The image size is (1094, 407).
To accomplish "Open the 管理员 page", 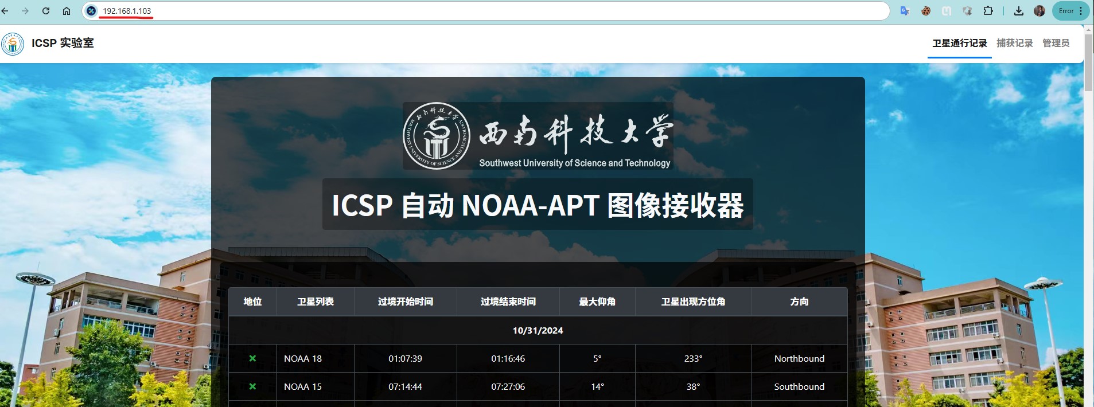I will point(1056,43).
